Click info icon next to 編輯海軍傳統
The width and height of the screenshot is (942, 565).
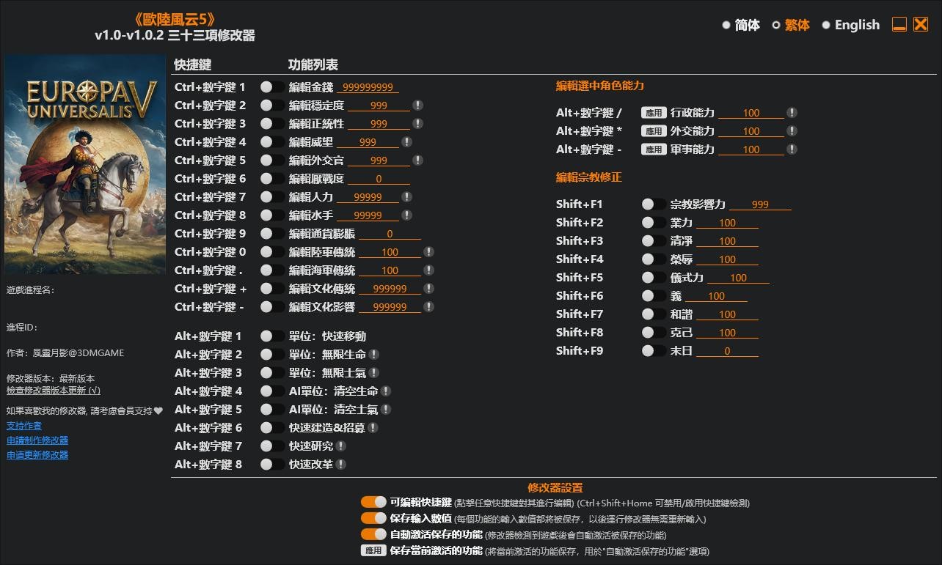428,270
